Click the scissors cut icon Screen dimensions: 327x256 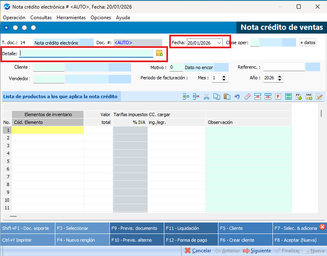pos(207,97)
